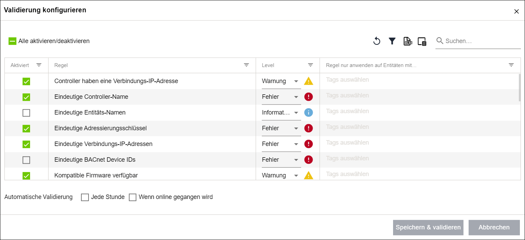Open the Level column filter icon
525x240 pixels.
pos(310,65)
